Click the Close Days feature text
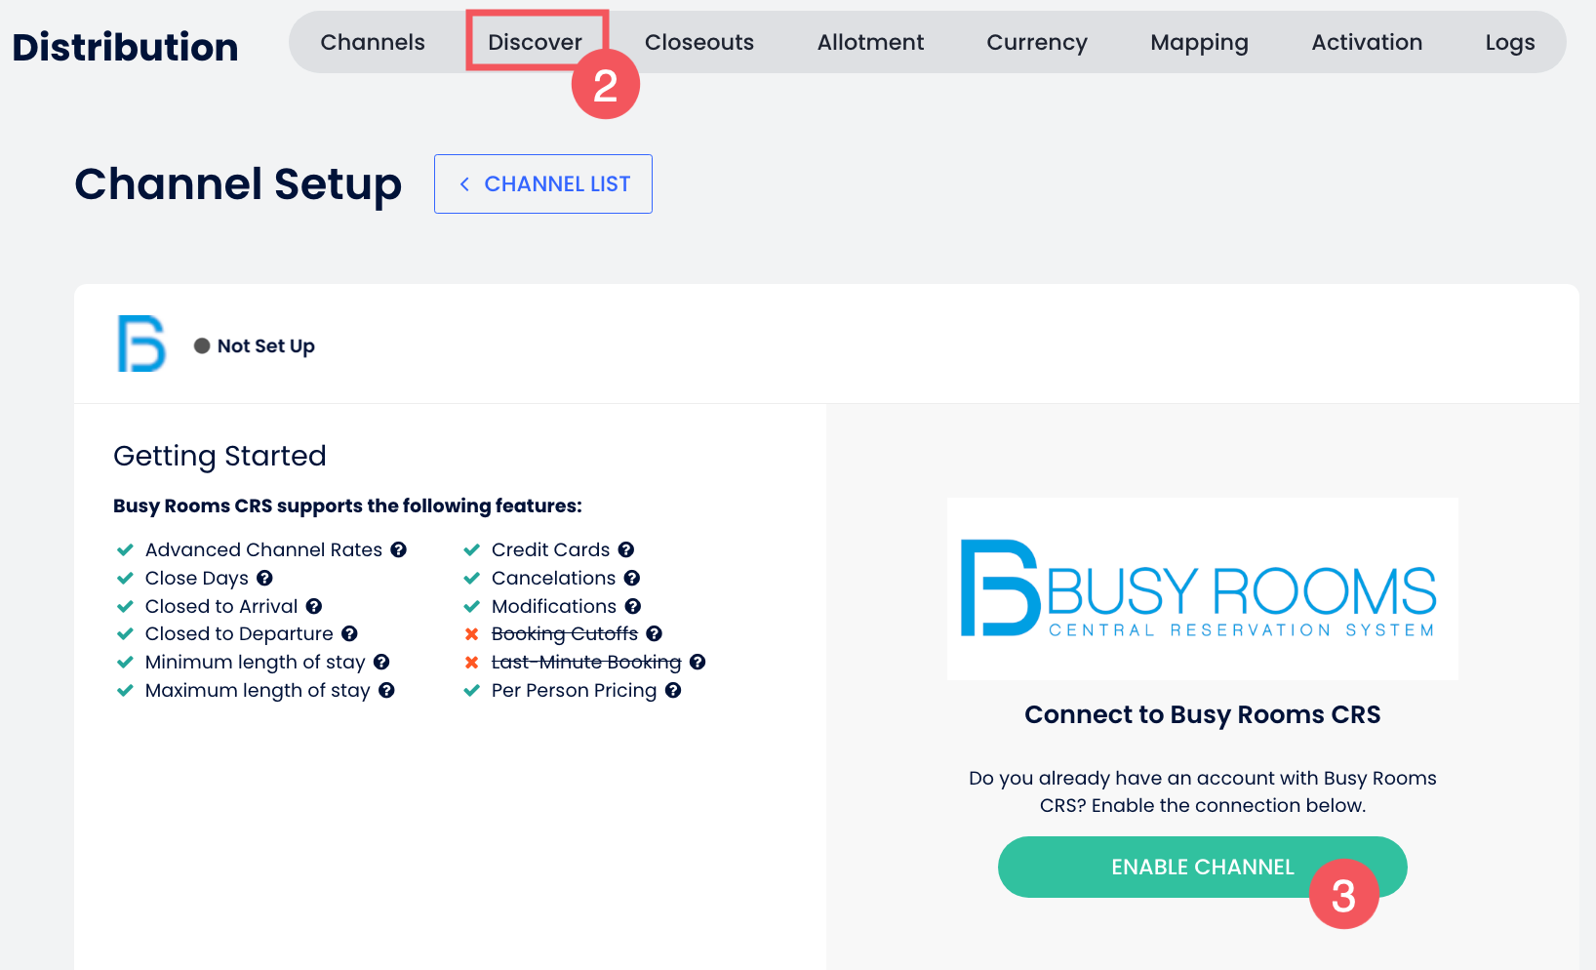This screenshot has width=1596, height=970. click(x=197, y=578)
